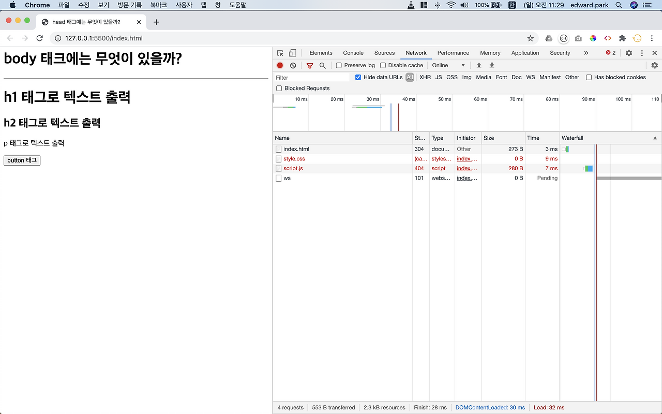Click the browser forward arrow

pyautogui.click(x=25, y=38)
